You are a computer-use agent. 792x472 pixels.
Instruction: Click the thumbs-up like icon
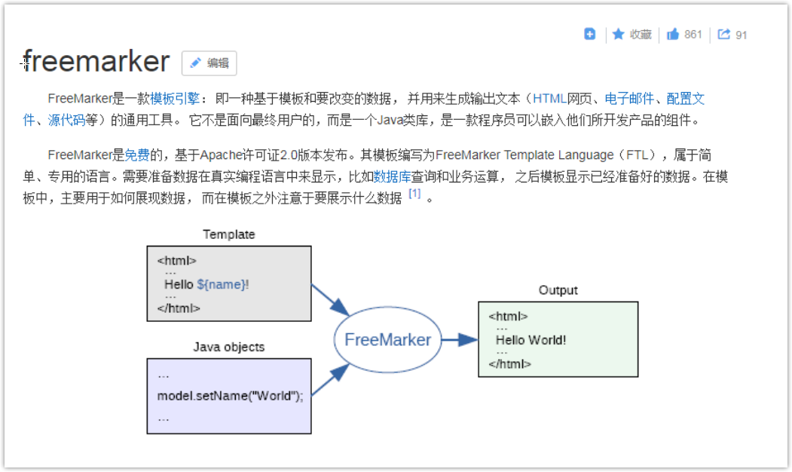[673, 34]
